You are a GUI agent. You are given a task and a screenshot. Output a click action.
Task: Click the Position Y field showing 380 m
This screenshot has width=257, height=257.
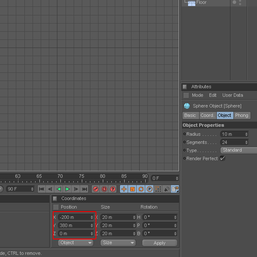point(76,226)
